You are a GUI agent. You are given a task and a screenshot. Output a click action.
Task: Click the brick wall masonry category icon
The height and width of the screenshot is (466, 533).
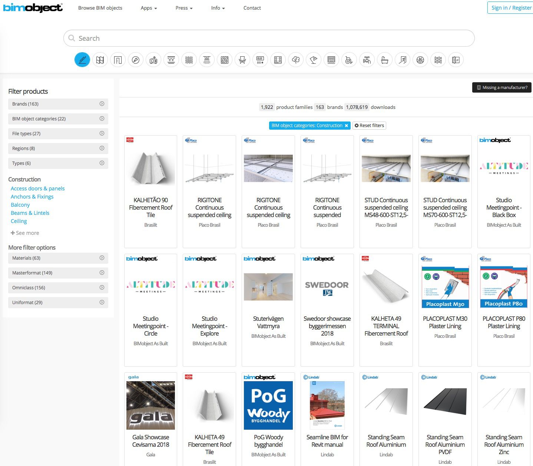(438, 59)
